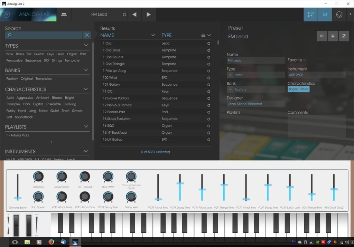
Task: Open MIDI controller settings icon
Action: coord(339,15)
